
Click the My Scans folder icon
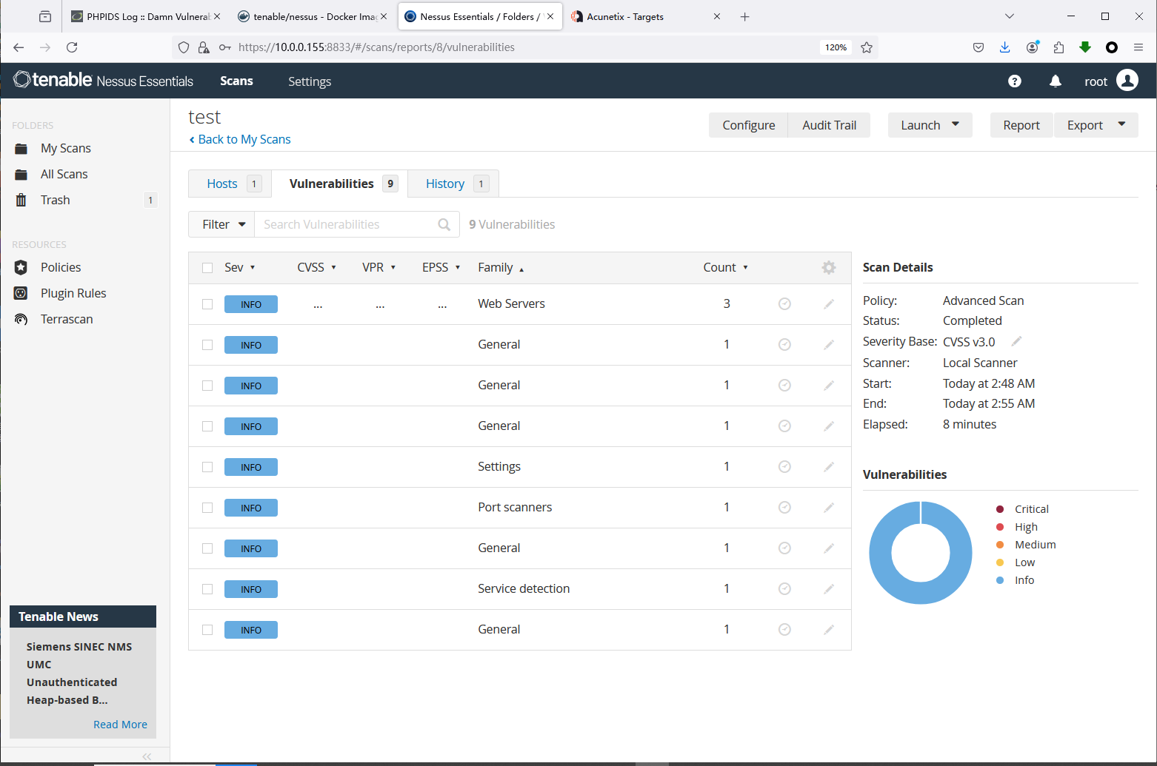pos(21,149)
